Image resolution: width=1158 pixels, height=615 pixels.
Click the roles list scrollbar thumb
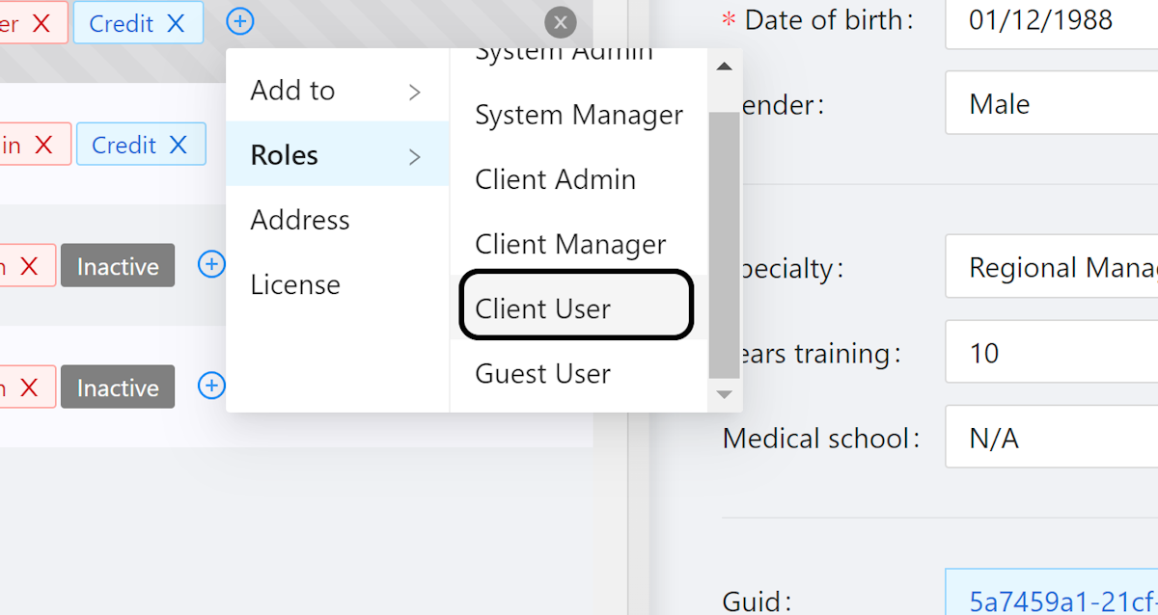(724, 245)
